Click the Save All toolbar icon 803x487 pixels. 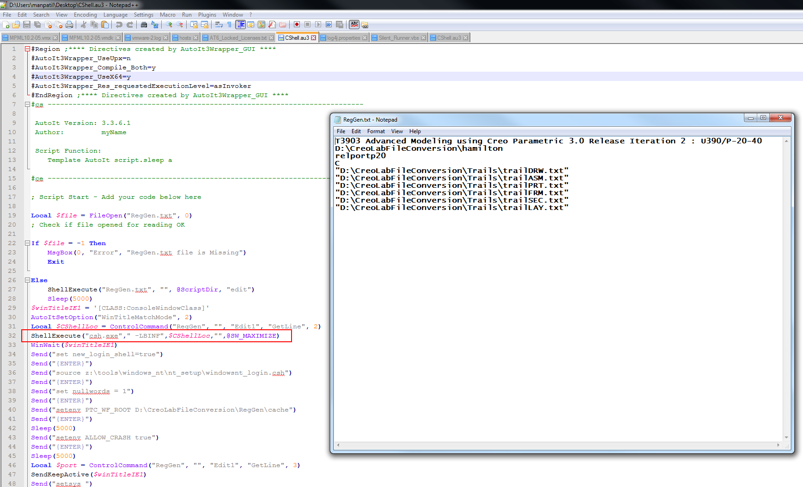tap(37, 25)
